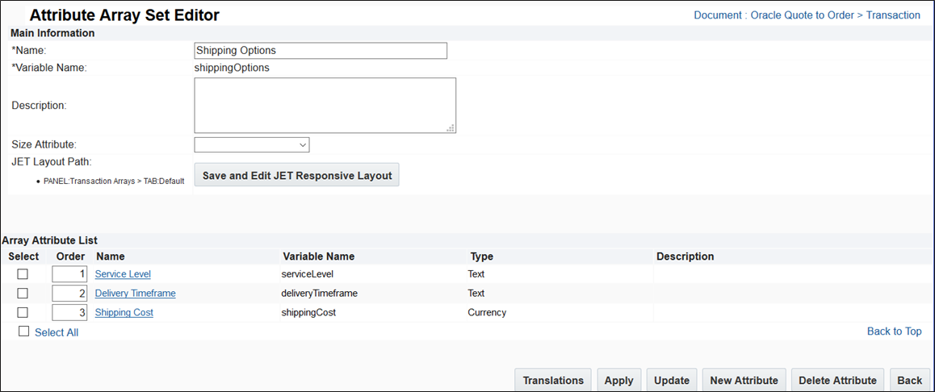Image resolution: width=935 pixels, height=392 pixels.
Task: Tick the Select All checkbox
Action: tap(24, 332)
